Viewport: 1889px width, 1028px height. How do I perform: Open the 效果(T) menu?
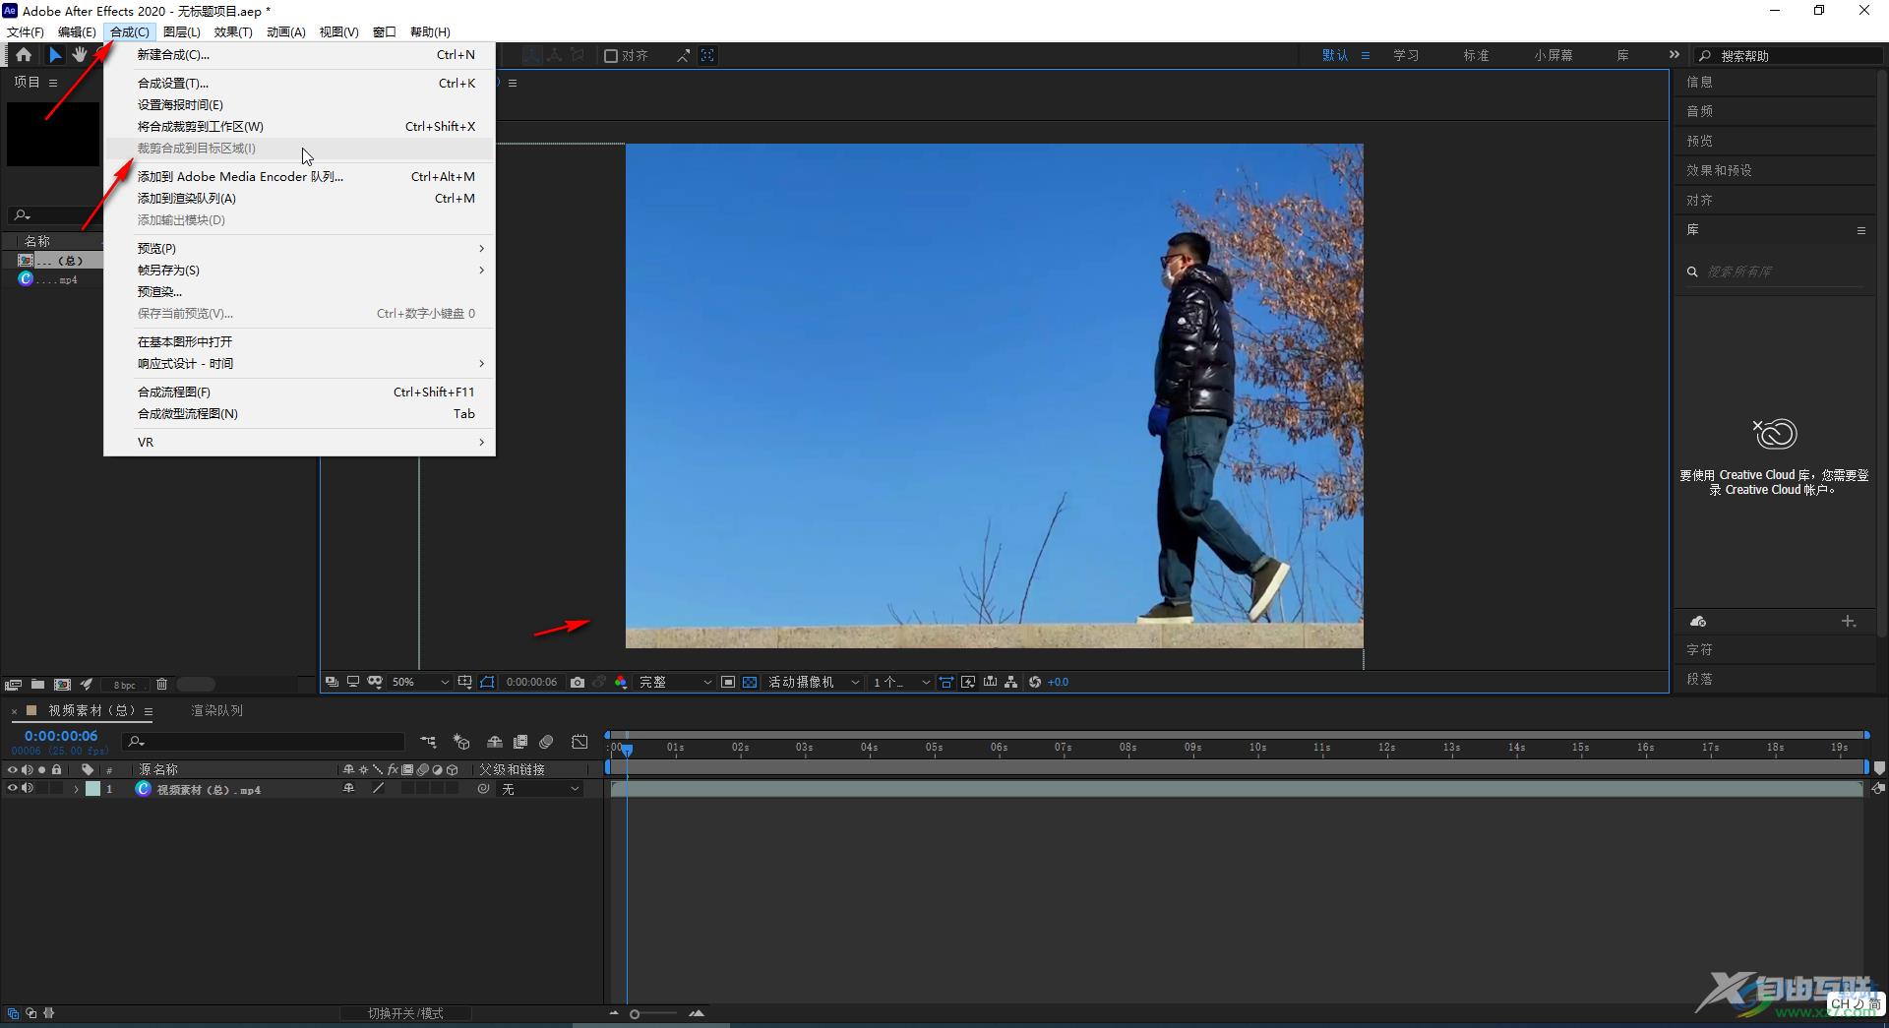233,32
